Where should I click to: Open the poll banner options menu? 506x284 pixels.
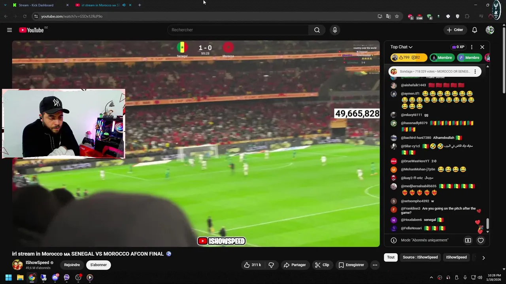click(475, 71)
